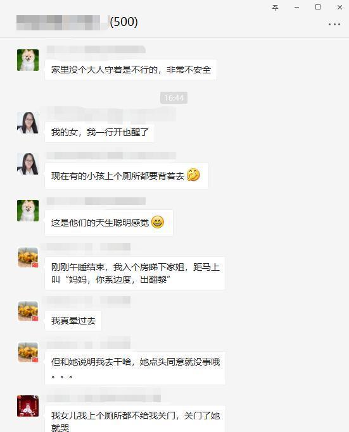Minimize the chat window
Screen dimensions: 349x432
[x=296, y=8]
